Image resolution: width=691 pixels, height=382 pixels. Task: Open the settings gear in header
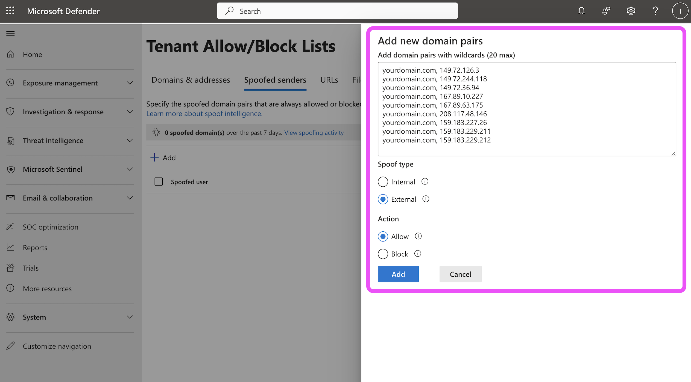pos(631,11)
